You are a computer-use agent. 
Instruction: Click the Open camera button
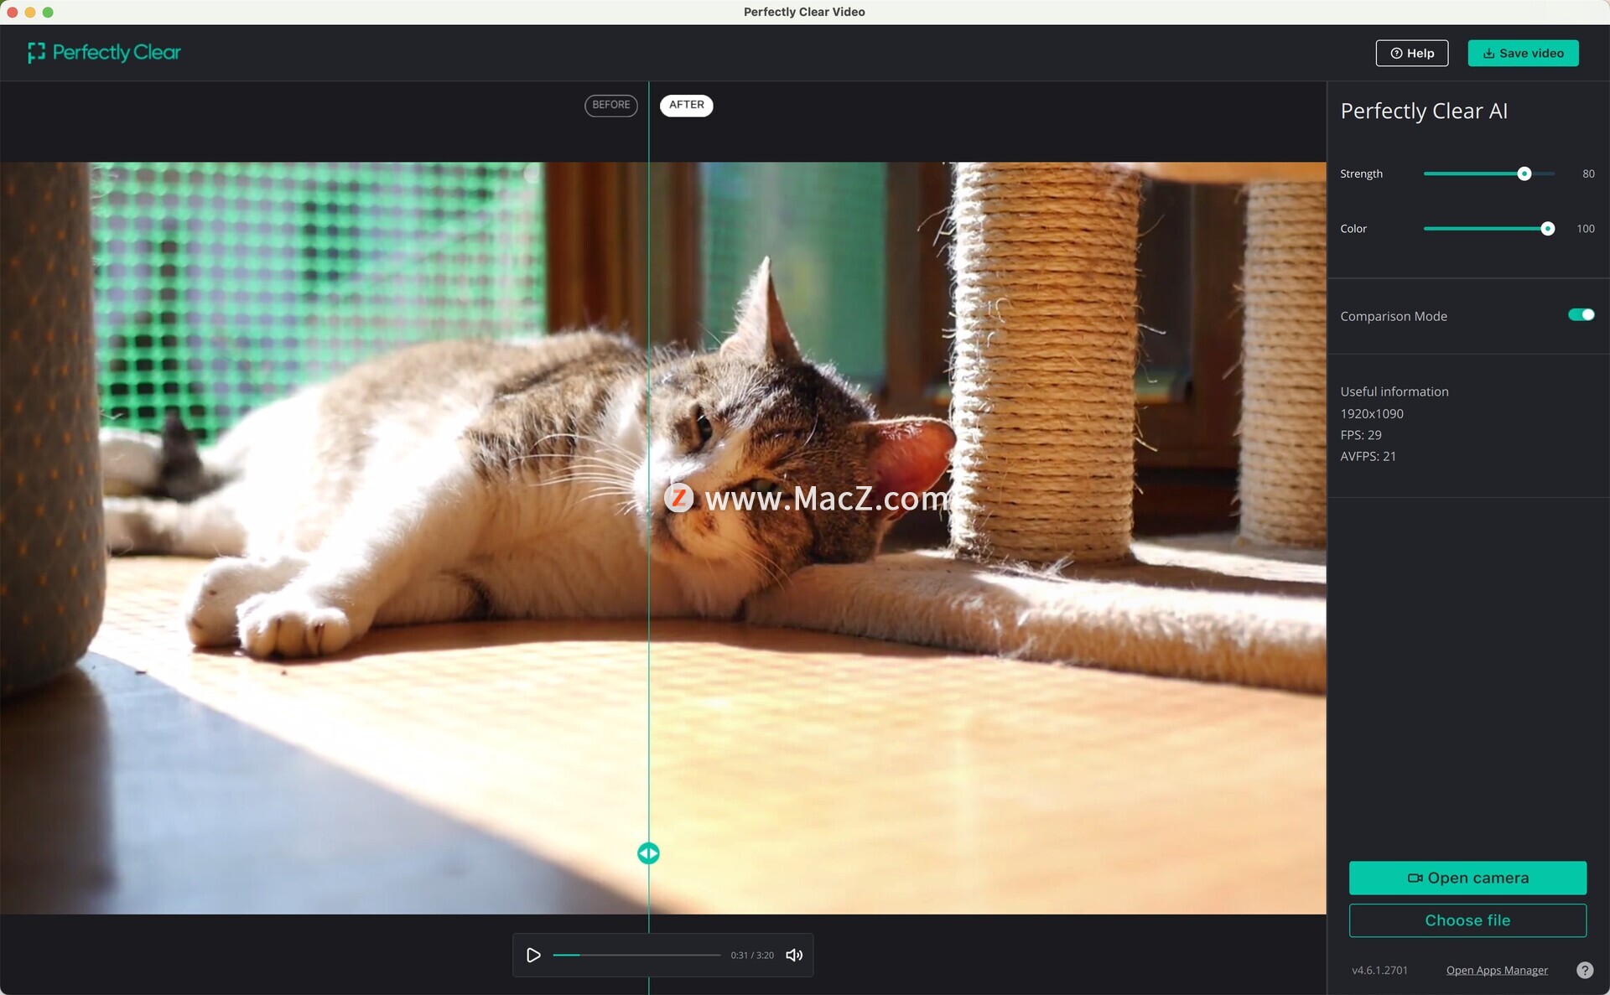click(1467, 878)
